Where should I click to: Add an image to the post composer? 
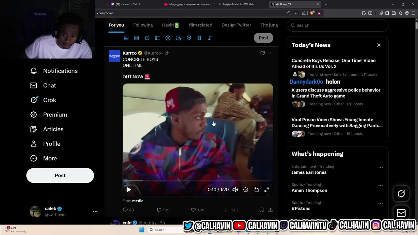tap(126, 38)
